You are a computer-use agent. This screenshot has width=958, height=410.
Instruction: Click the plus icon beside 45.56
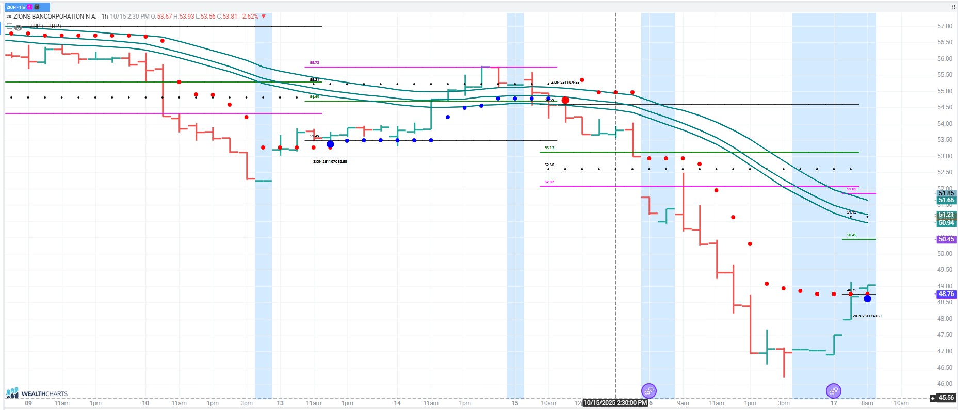[x=933, y=398]
